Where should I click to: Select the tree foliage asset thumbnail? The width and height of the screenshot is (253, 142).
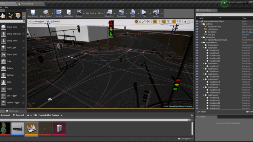point(5,129)
